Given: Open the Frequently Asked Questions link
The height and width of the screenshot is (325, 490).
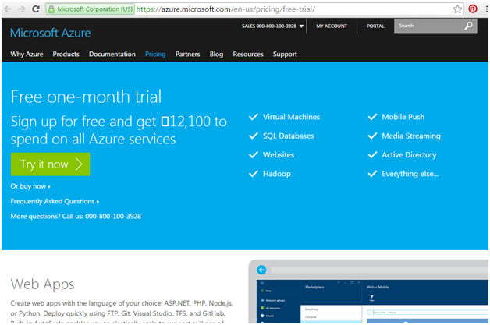Looking at the screenshot, I should coord(55,201).
